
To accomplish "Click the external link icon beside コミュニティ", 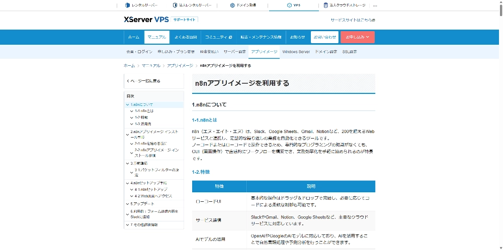I will tap(230, 37).
